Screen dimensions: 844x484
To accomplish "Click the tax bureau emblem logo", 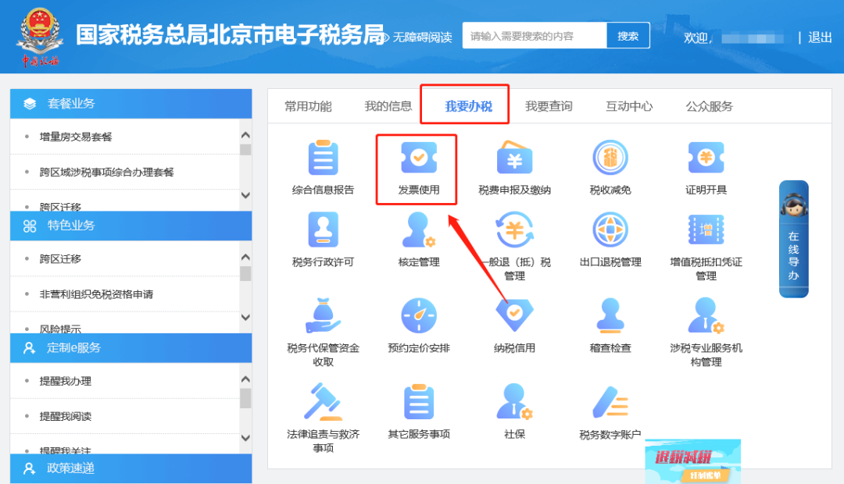I will [40, 37].
